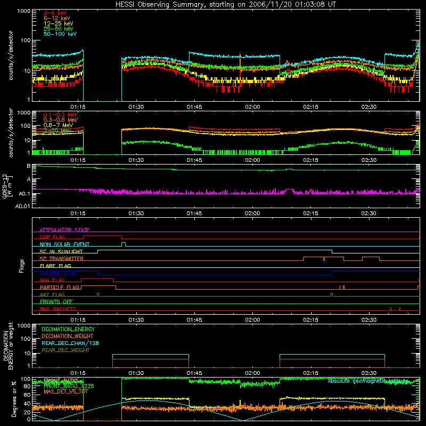This screenshot has width=426, height=426.
Task: Select the SAA_FLAG label
Action: coord(52,280)
